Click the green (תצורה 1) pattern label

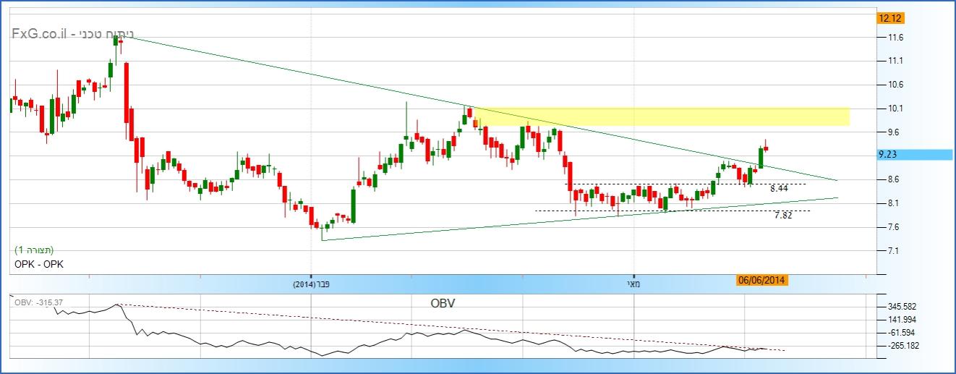tap(34, 250)
